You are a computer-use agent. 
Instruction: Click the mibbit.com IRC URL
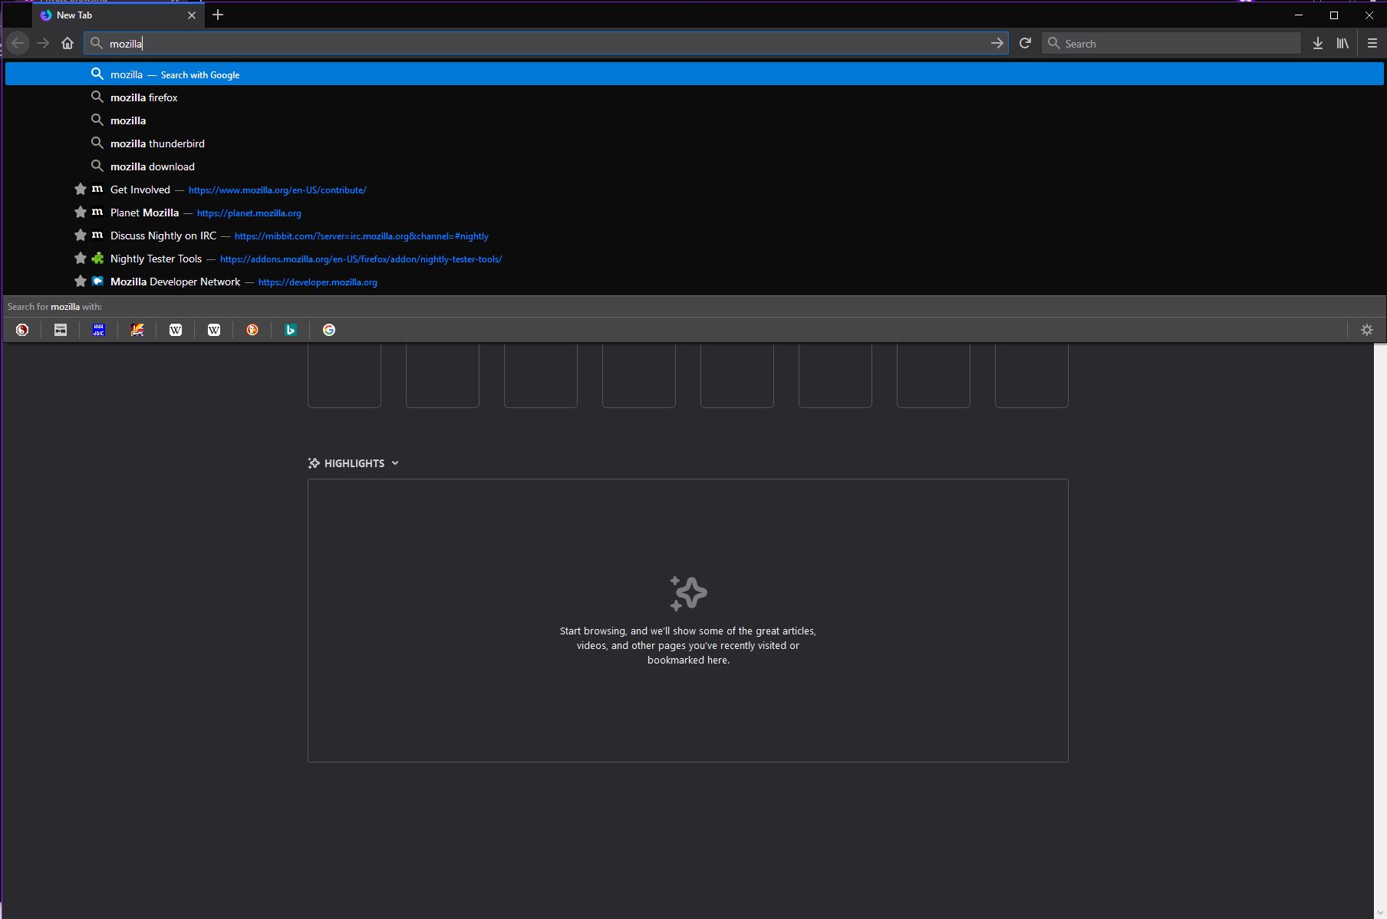tap(361, 236)
